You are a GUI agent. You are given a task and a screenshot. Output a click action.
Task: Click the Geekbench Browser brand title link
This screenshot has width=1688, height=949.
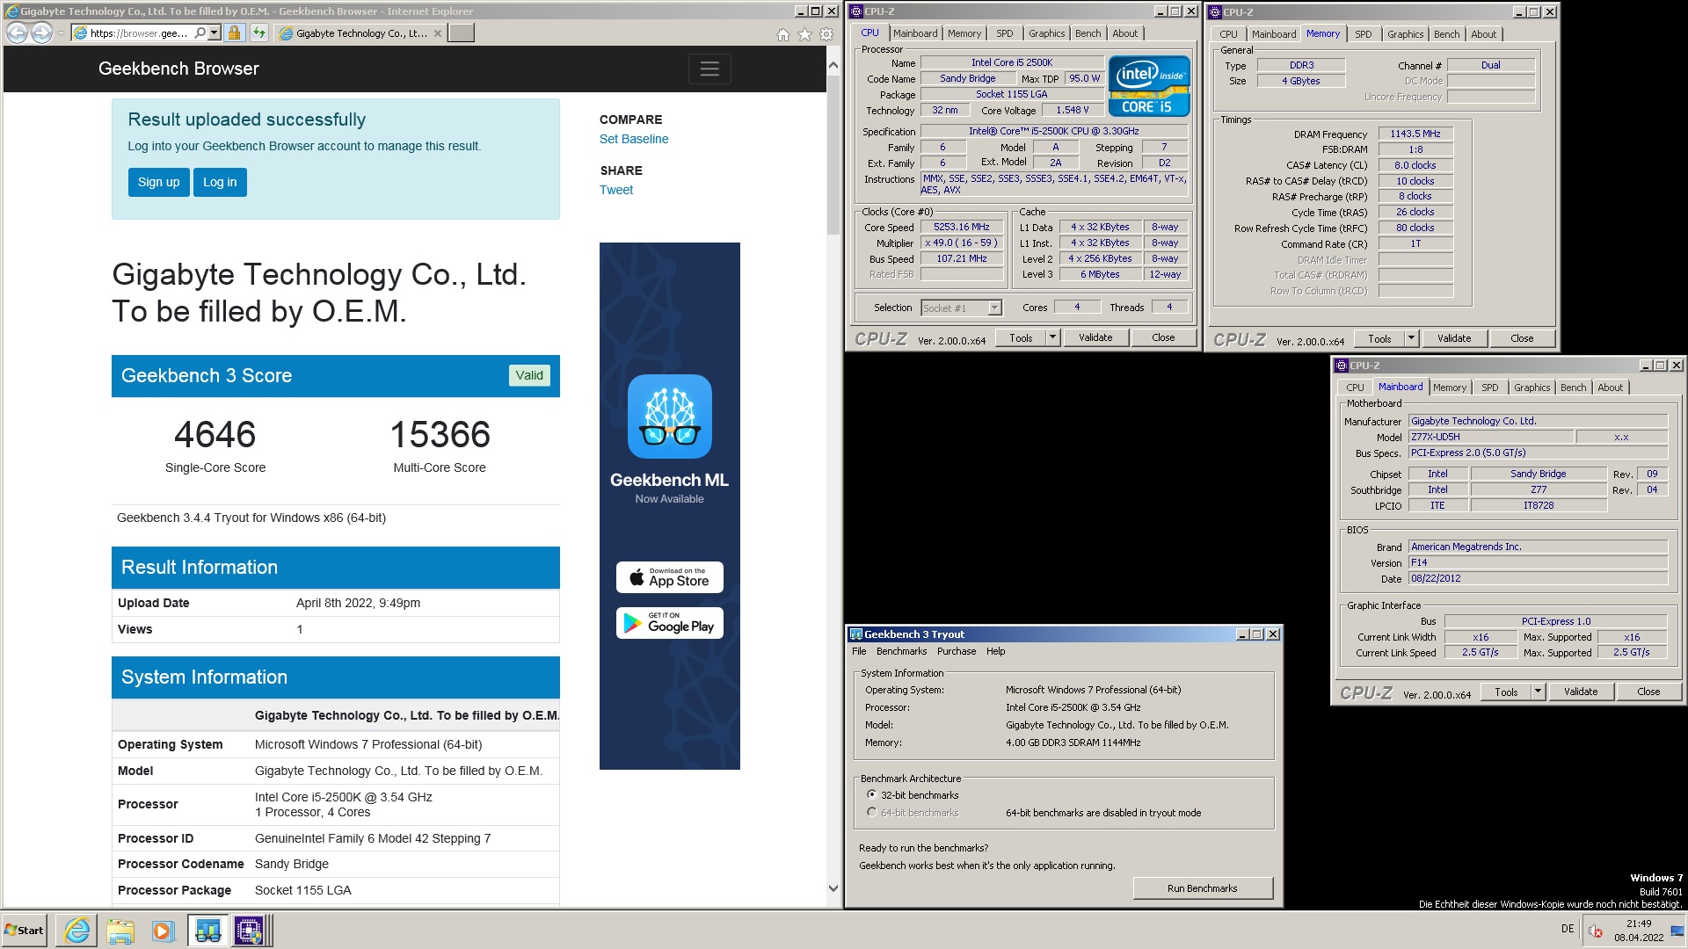pyautogui.click(x=178, y=69)
